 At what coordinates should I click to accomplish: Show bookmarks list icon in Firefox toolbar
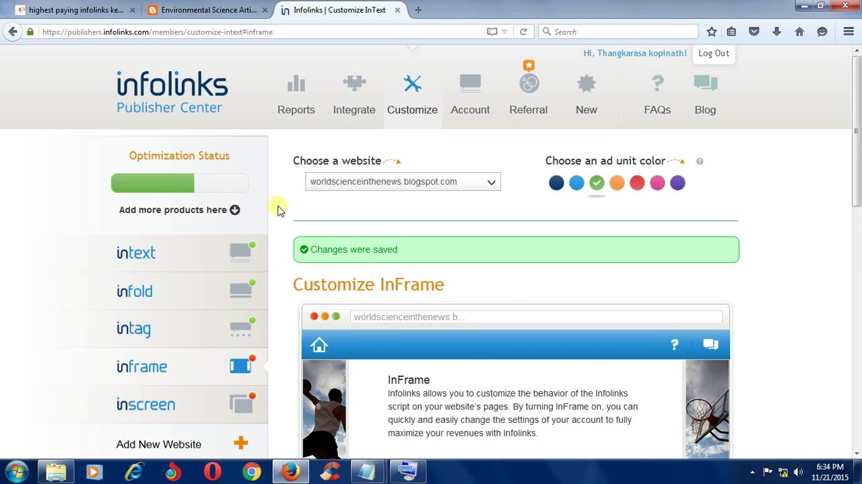point(731,32)
